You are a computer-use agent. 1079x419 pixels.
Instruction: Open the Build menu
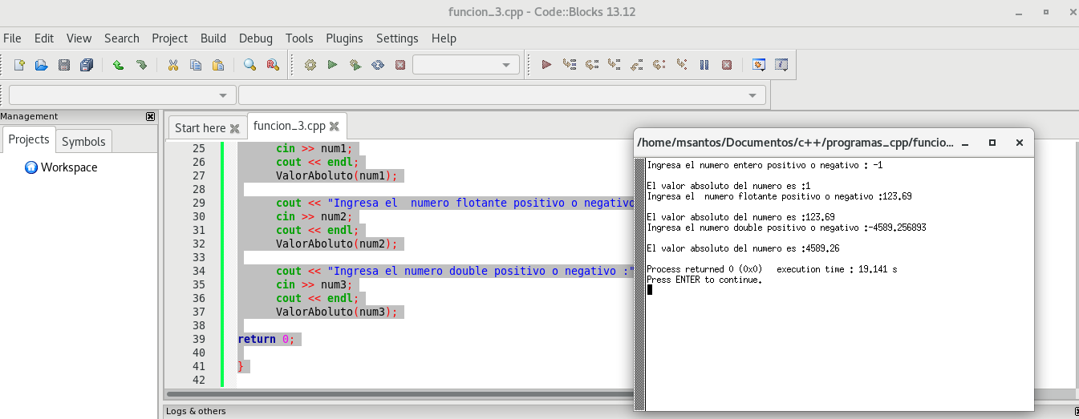(x=213, y=38)
